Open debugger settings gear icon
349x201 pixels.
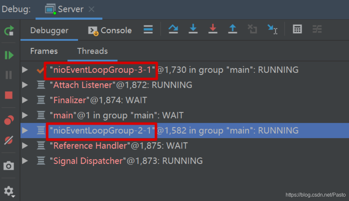click(x=9, y=191)
